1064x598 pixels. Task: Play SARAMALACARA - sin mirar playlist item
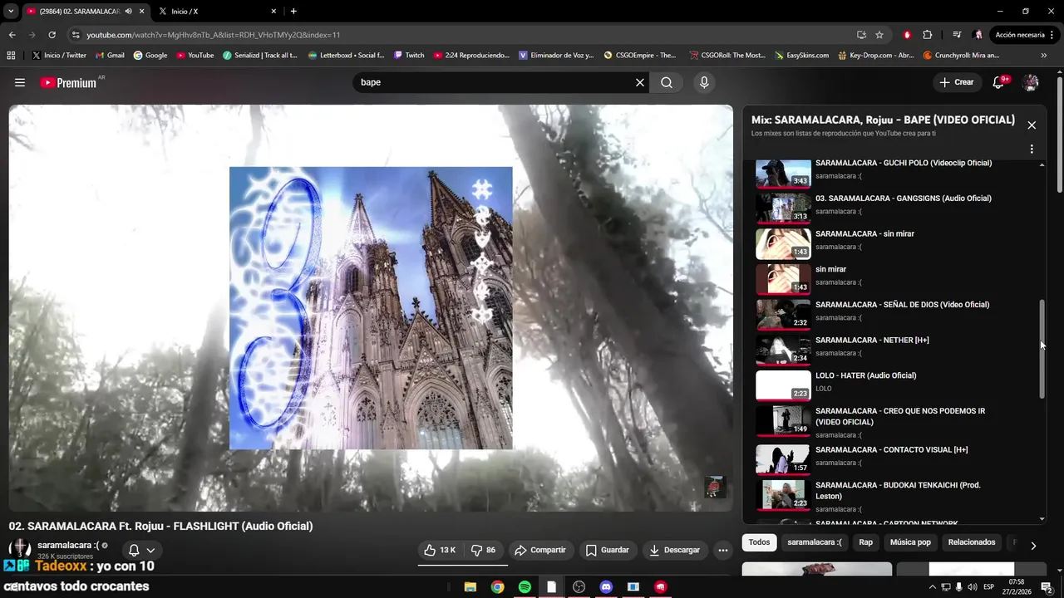point(894,243)
